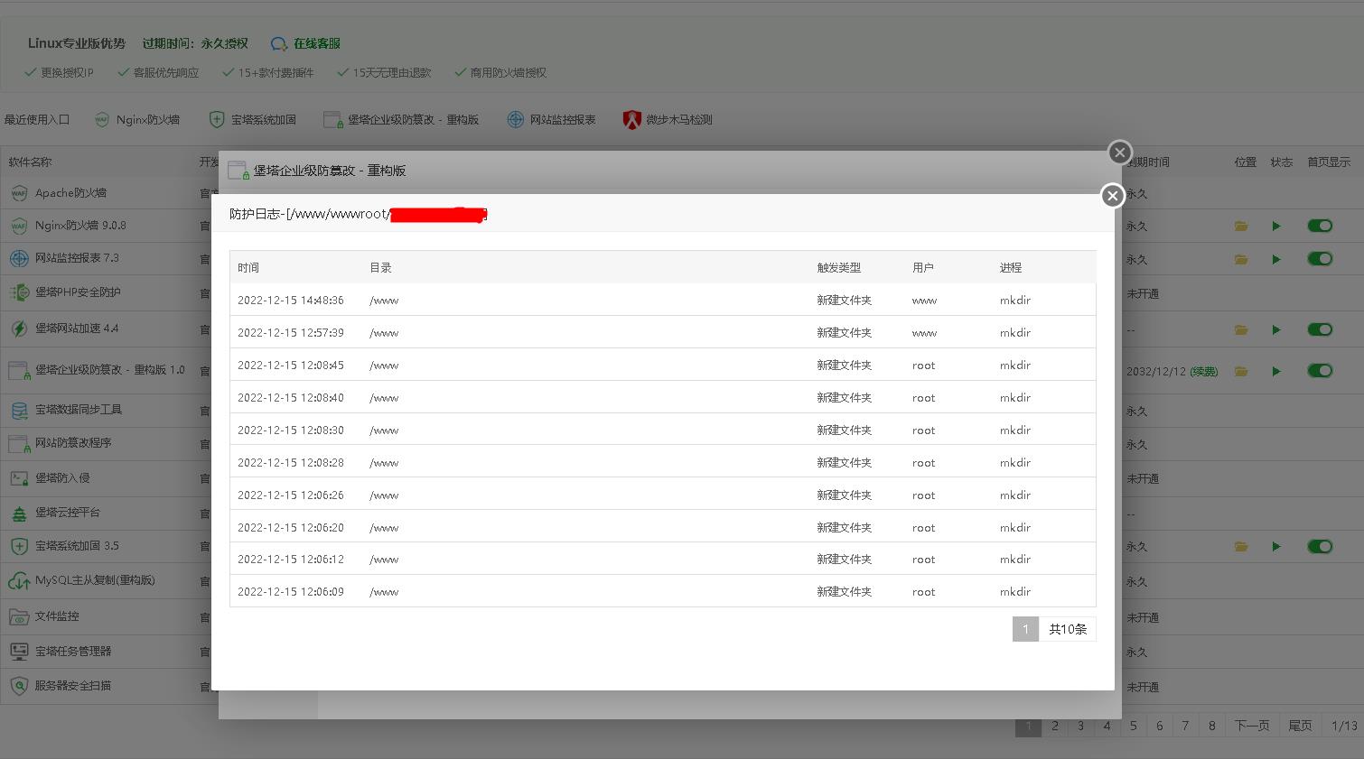Click the 堡塔PHP安全防护 icon
Viewport: 1364px width, 759px height.
click(x=19, y=292)
